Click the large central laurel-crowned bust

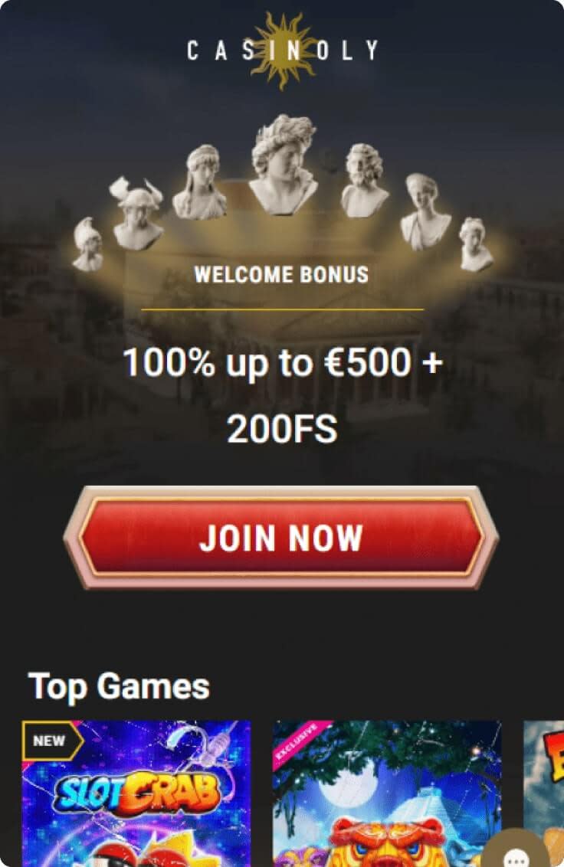(x=283, y=163)
